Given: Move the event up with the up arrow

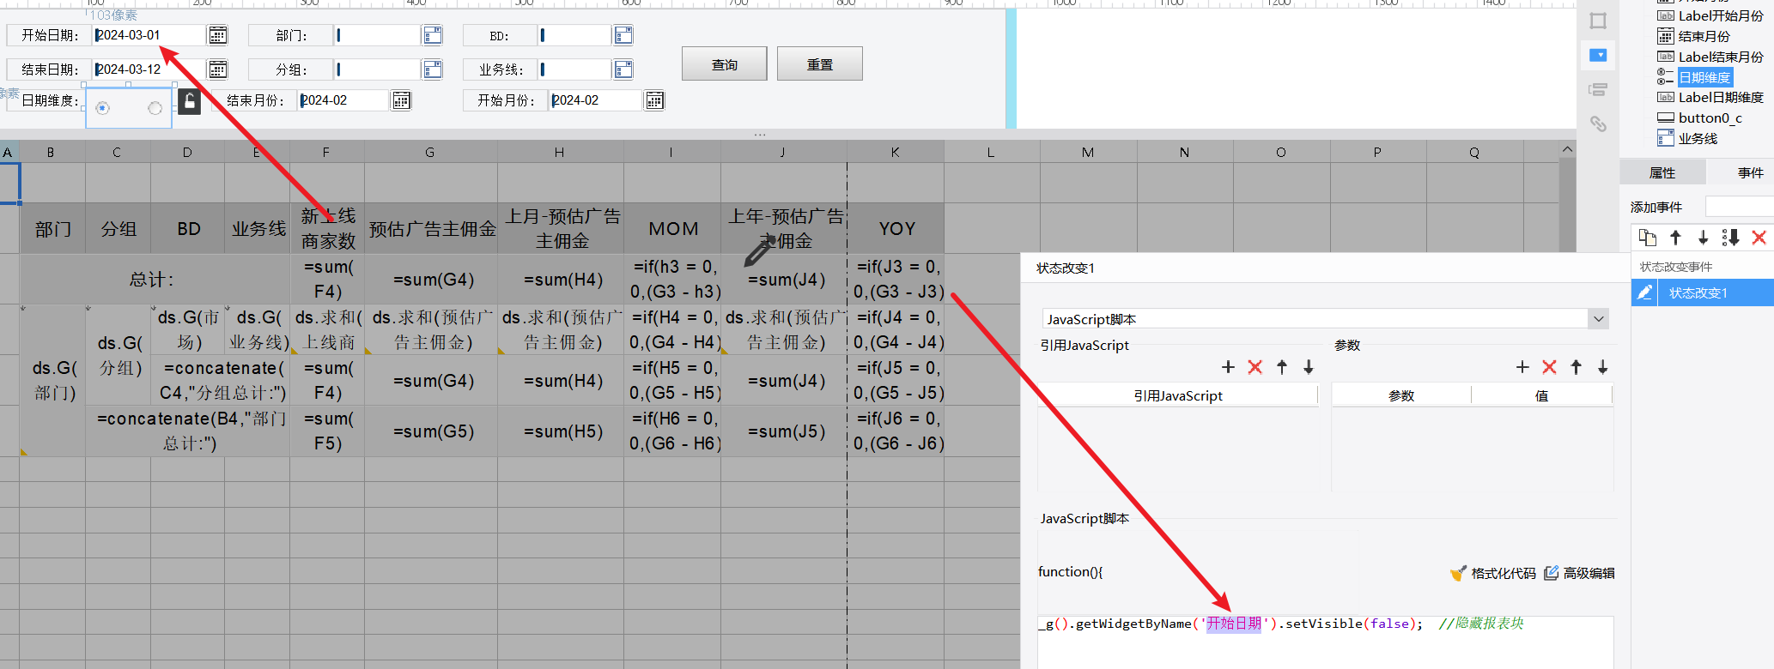Looking at the screenshot, I should click(x=1675, y=238).
